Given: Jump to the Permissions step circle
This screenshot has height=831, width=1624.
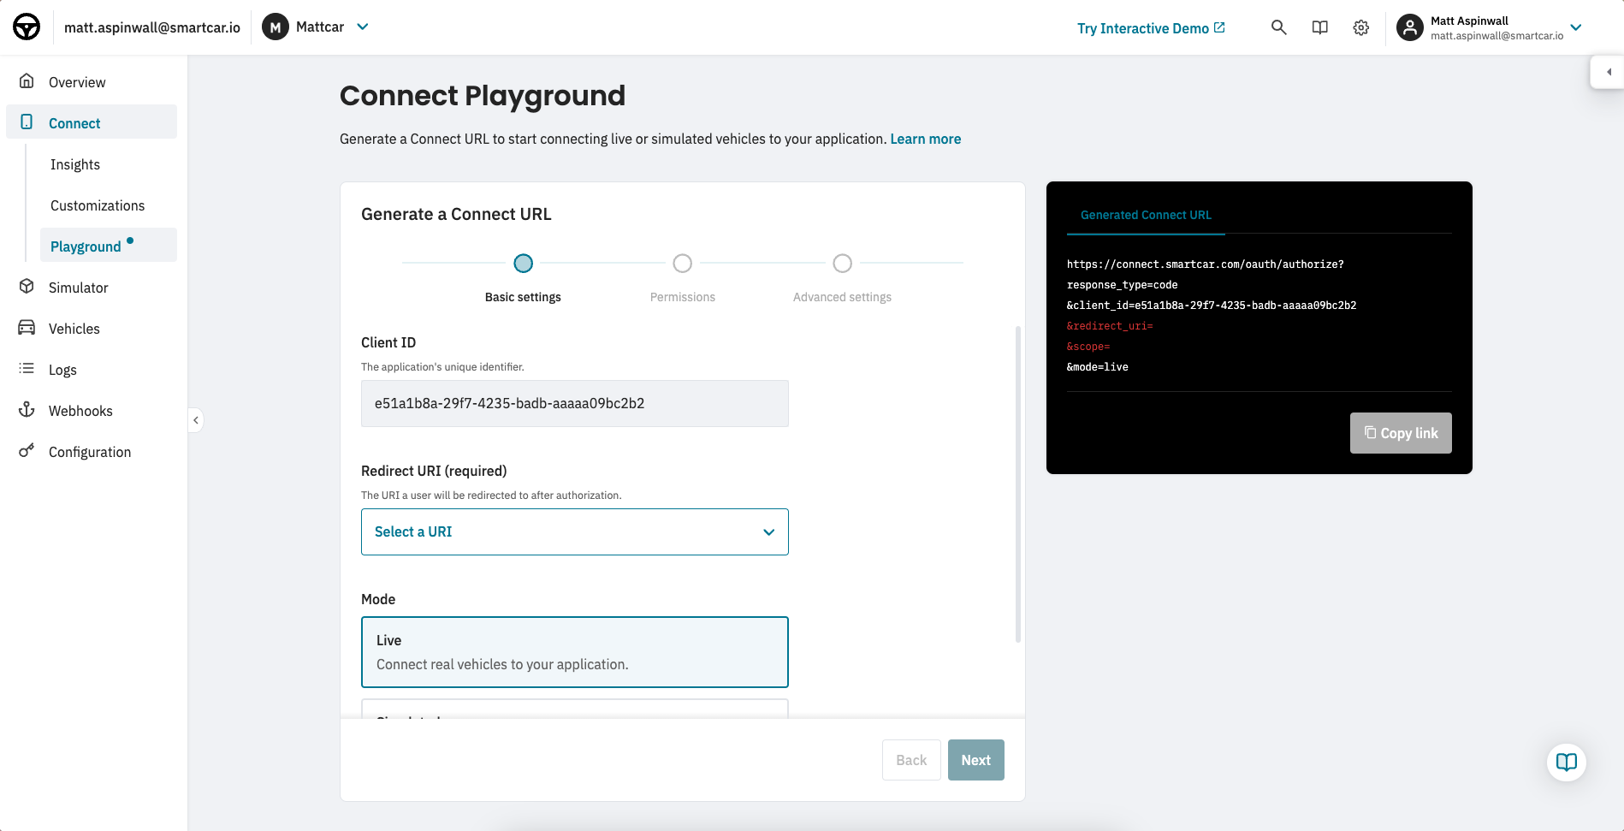Looking at the screenshot, I should [x=682, y=264].
